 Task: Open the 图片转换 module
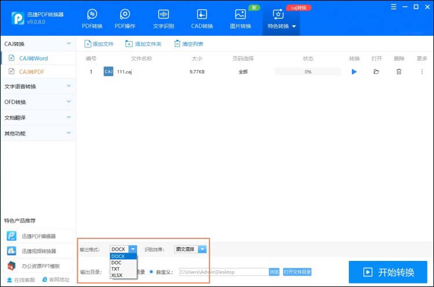[x=240, y=19]
